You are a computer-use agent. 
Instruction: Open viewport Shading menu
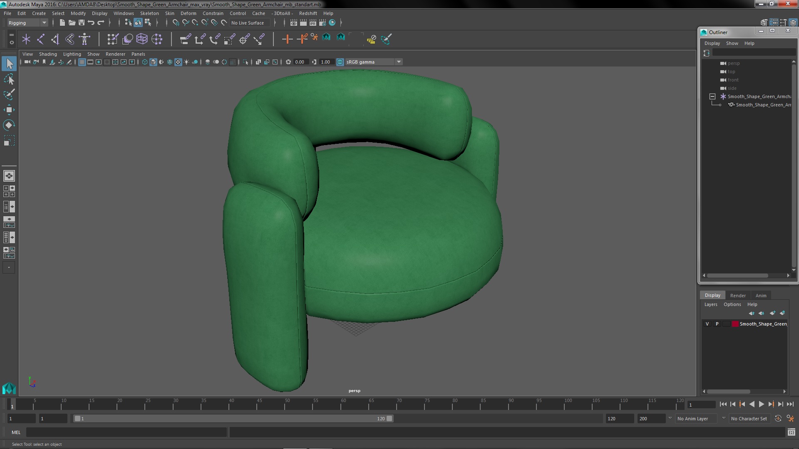click(48, 54)
